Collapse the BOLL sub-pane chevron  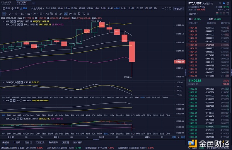(3, 119)
